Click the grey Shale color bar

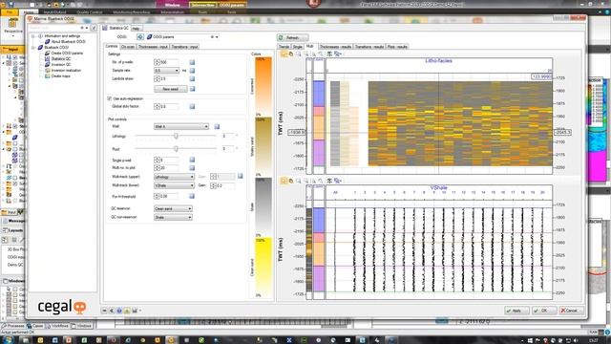pos(263,206)
